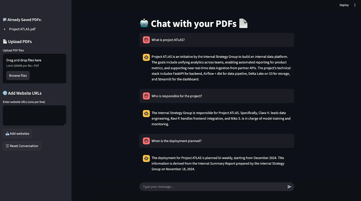
Task: Focus the "Type your message..." chat input
Action: point(213,187)
